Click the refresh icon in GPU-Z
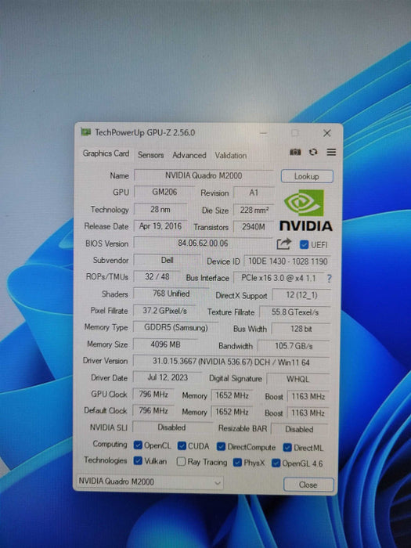The height and width of the screenshot is (548, 411). 313,152
